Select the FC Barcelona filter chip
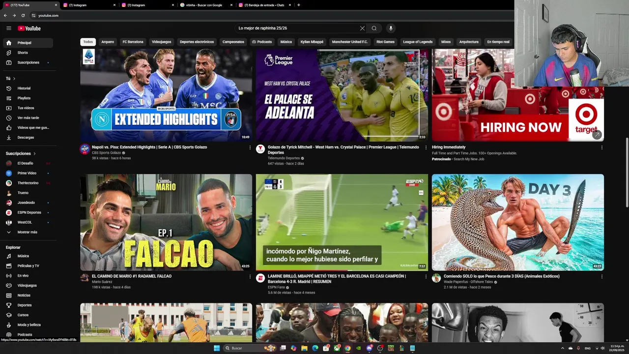629x354 pixels. (x=133, y=42)
